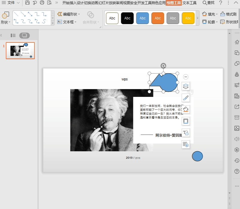Click the question mark help icon in right sidebar
240x209 pixels.
pyautogui.click(x=237, y=171)
